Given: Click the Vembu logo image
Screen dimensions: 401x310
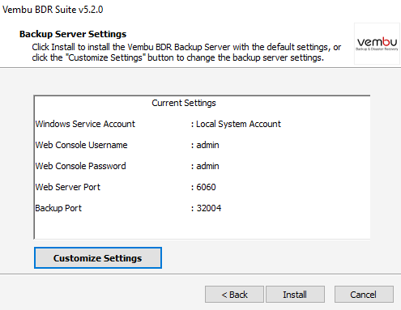Looking at the screenshot, I should point(377,44).
